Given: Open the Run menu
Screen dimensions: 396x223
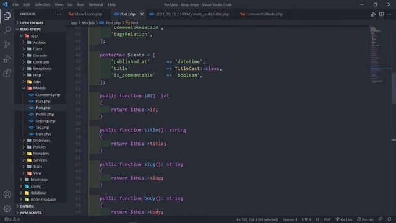Looking at the screenshot, I should (80, 4).
